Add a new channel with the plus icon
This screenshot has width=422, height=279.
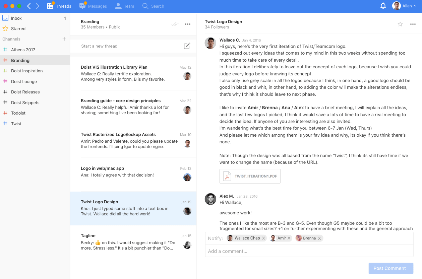pos(64,39)
